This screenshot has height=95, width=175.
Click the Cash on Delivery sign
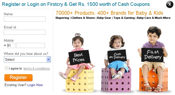point(117,56)
